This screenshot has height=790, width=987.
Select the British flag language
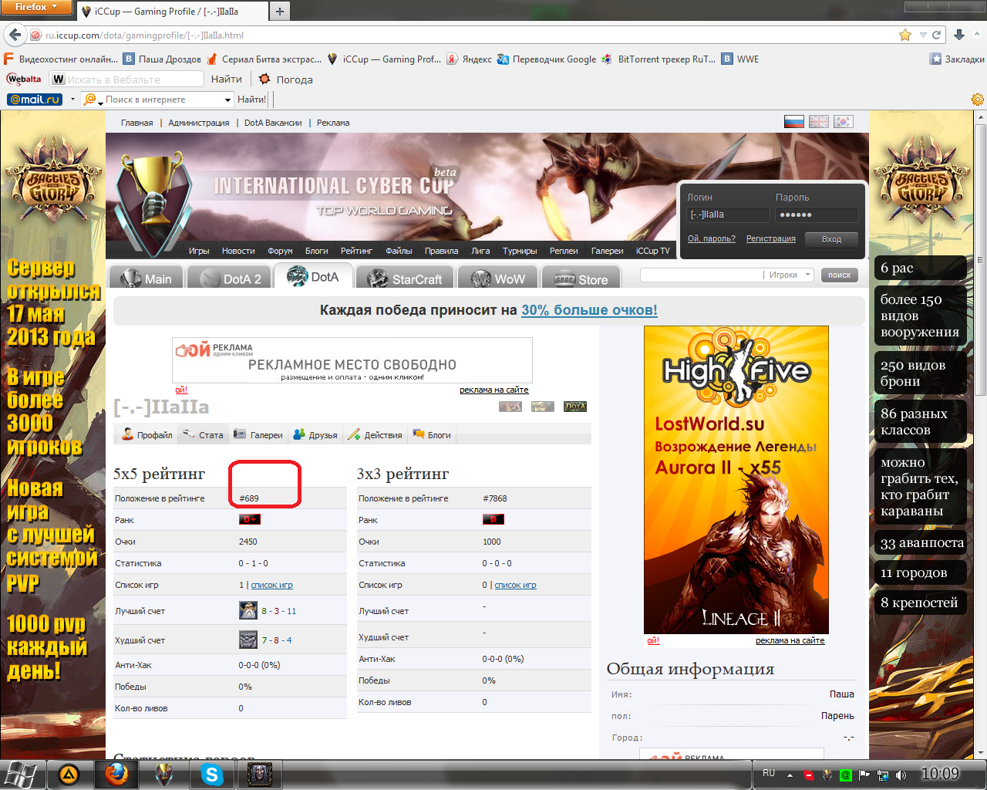pyautogui.click(x=819, y=122)
